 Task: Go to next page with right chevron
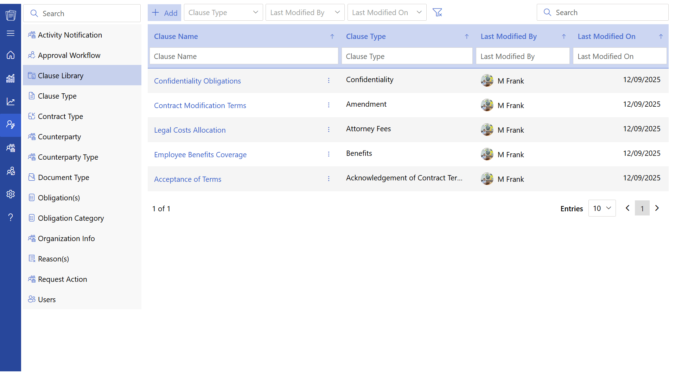pyautogui.click(x=657, y=208)
